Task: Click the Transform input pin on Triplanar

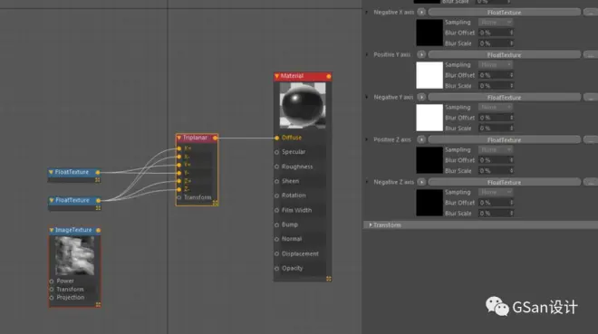Action: 178,197
